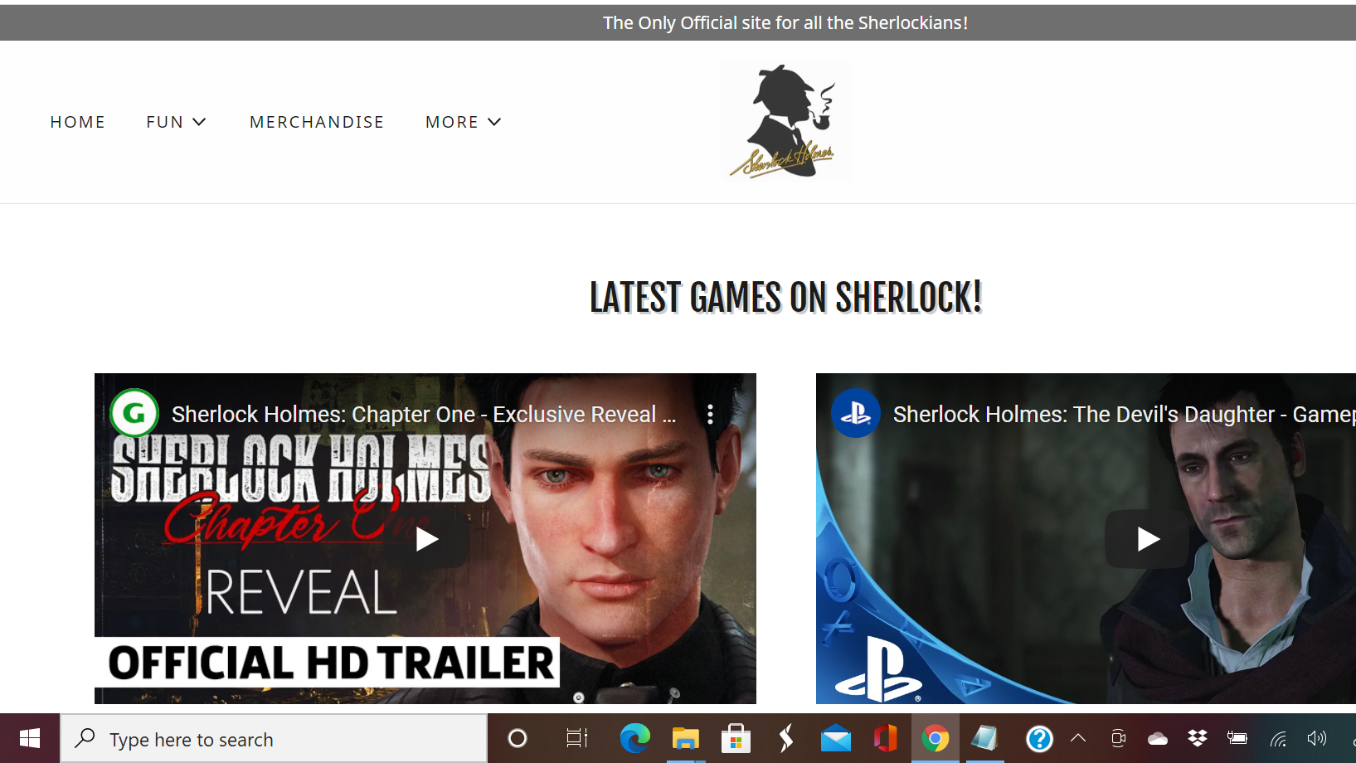
Task: Open the OneDrive cloud tray icon
Action: [x=1158, y=738]
